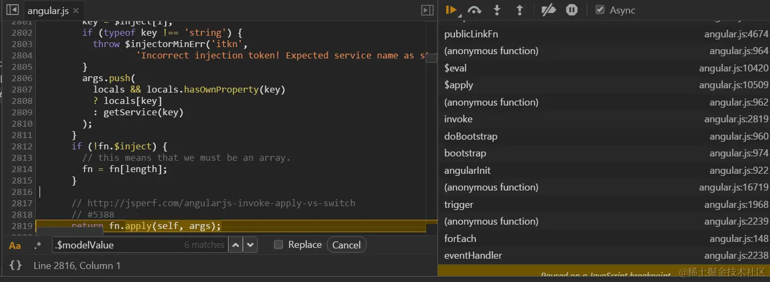This screenshot has height=282, width=770.
Task: Select $eval call stack frame
Action: [604, 68]
